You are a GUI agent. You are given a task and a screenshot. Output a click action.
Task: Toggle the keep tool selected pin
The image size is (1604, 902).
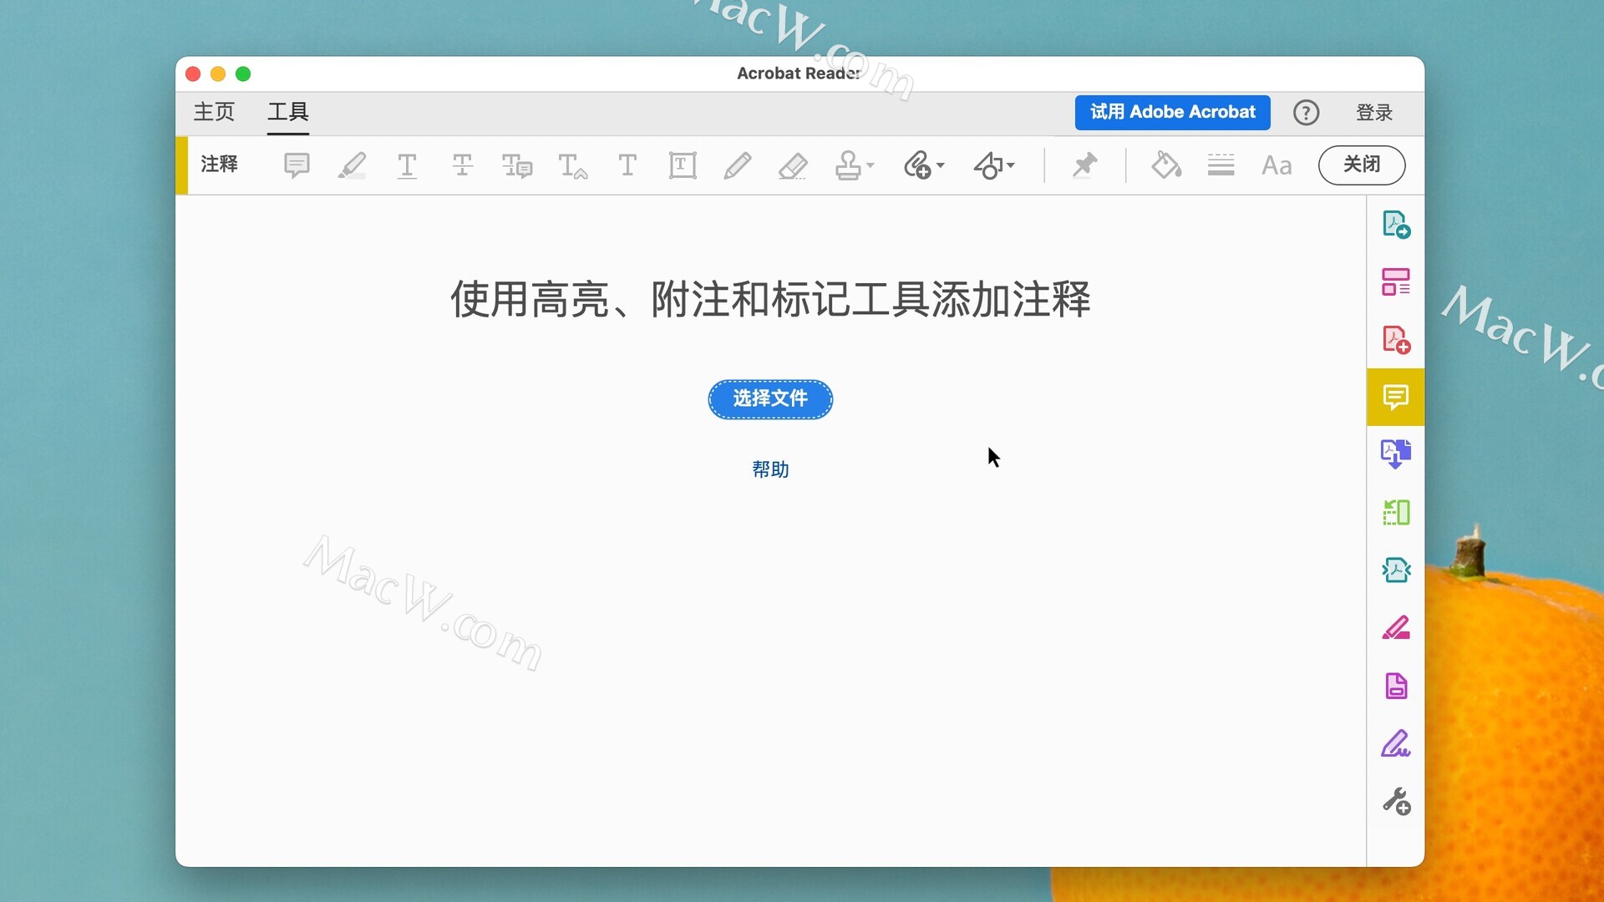click(x=1084, y=165)
